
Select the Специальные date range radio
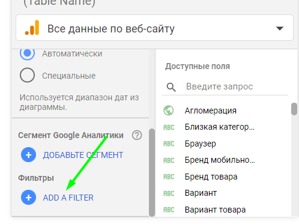tap(27, 75)
